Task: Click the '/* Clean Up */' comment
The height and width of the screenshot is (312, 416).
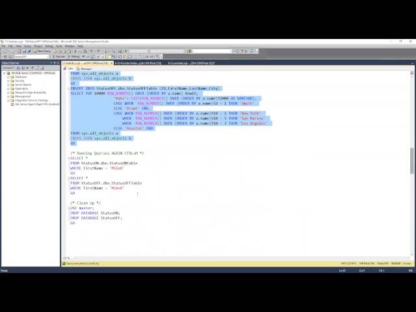Action: coord(85,203)
